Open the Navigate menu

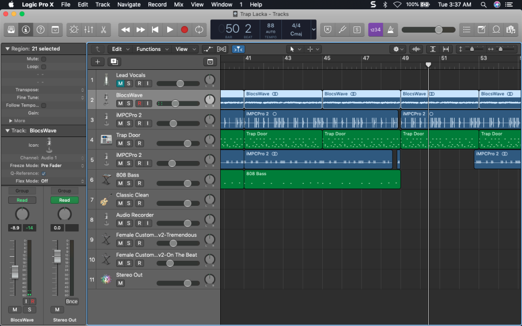(x=129, y=5)
